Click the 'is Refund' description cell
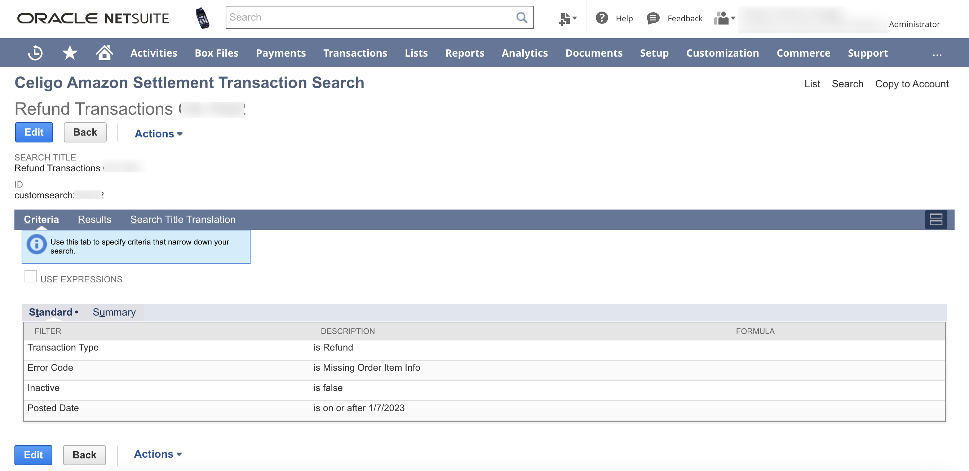The width and height of the screenshot is (969, 471). point(333,347)
